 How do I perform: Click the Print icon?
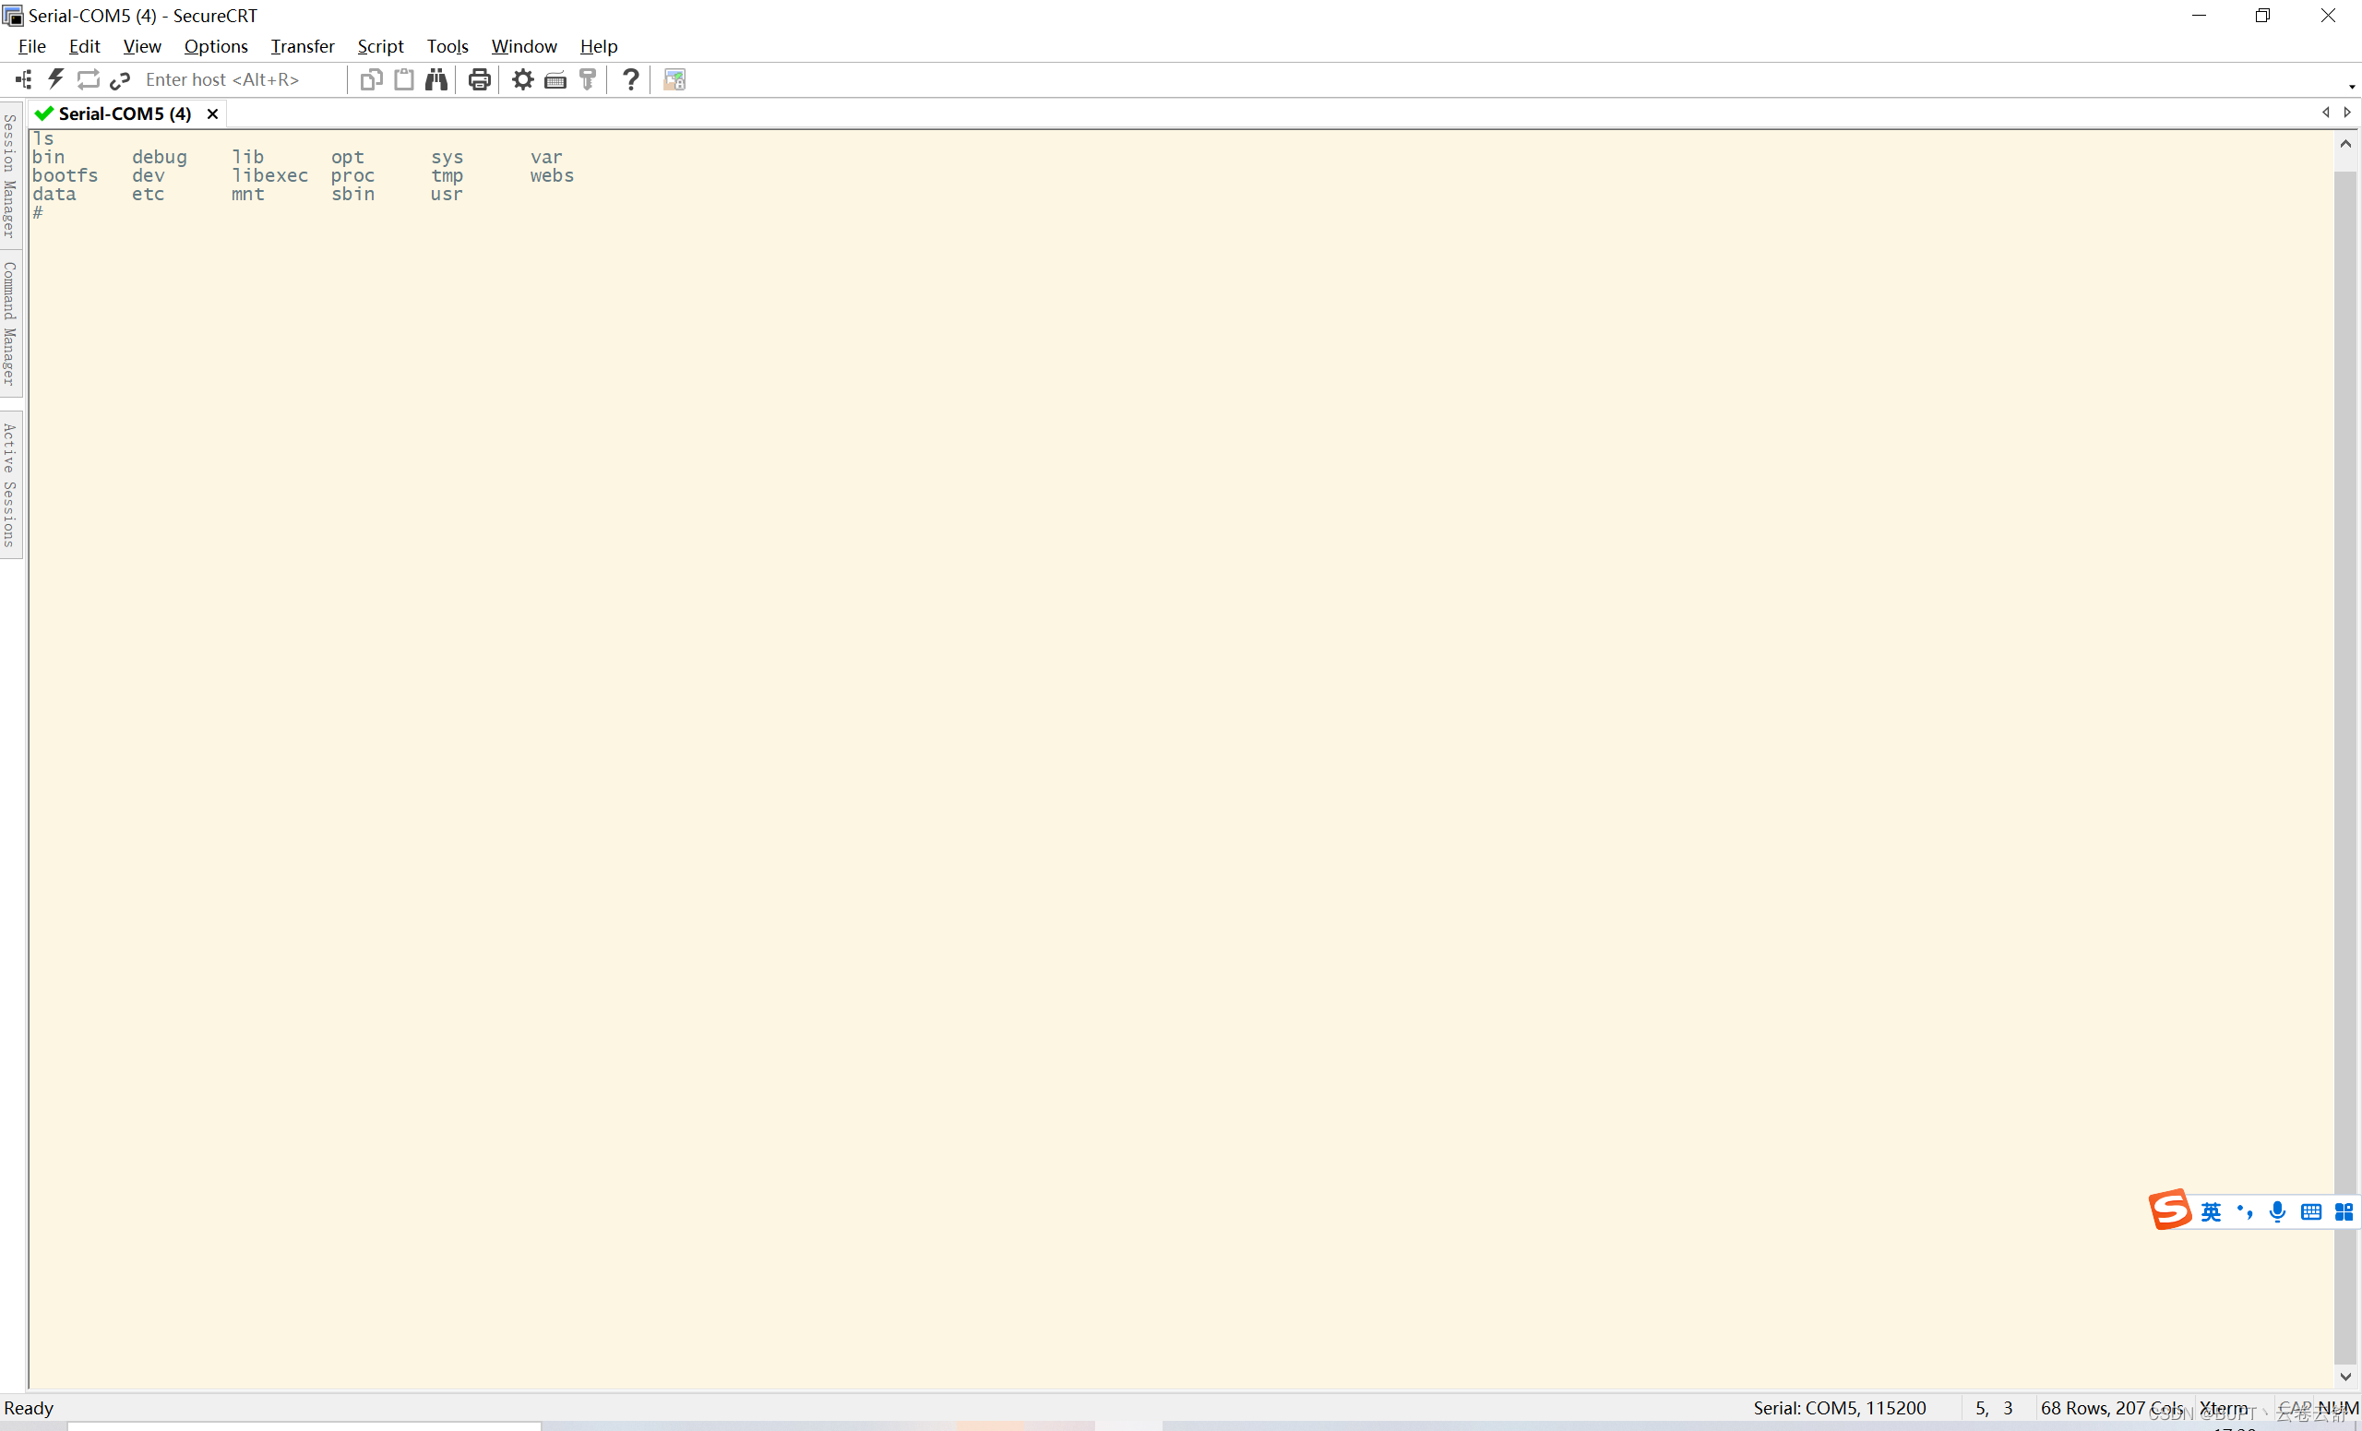click(x=479, y=79)
